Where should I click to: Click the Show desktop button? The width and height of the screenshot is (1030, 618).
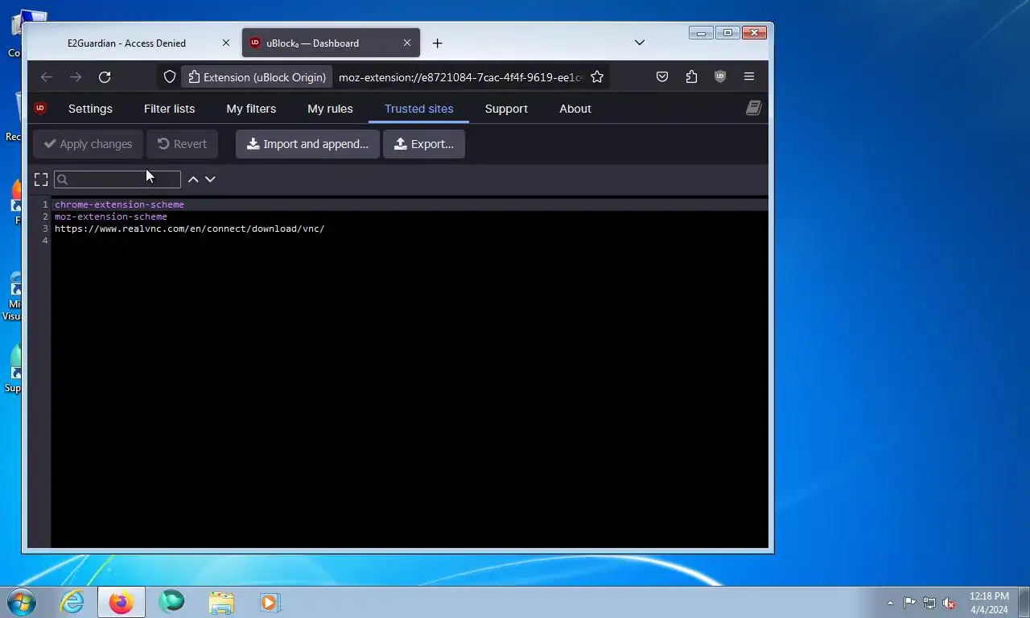[x=1024, y=602]
